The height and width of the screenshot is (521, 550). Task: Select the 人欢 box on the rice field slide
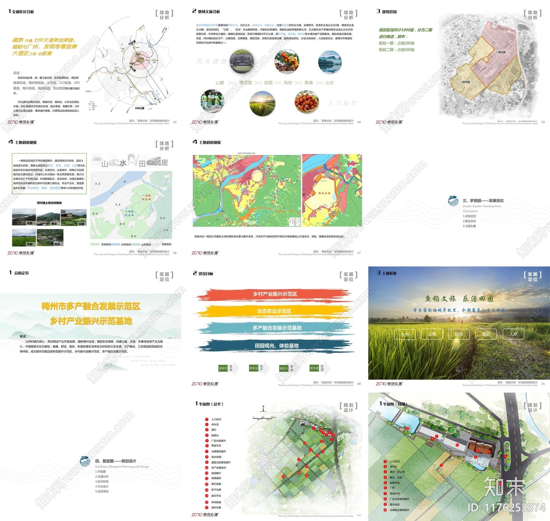[x=513, y=334]
